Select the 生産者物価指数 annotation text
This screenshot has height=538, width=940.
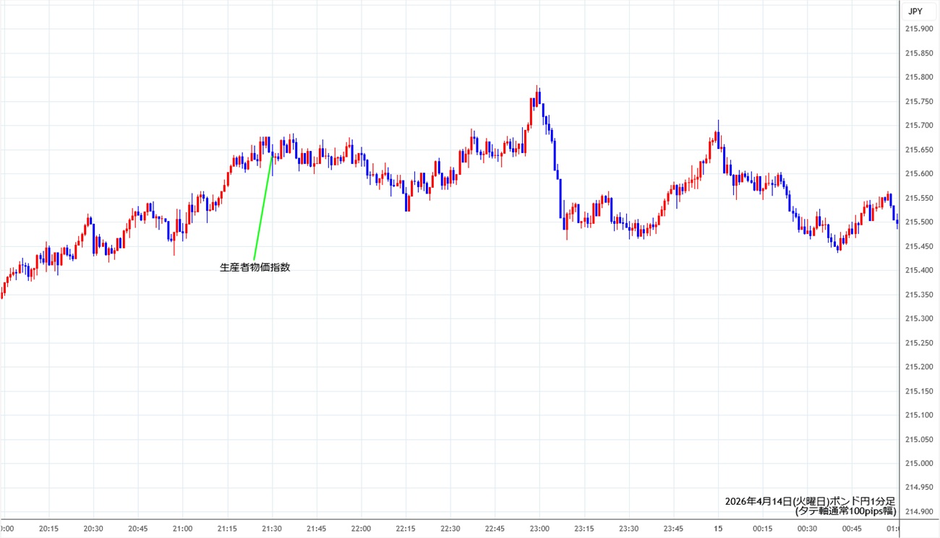tap(255, 267)
